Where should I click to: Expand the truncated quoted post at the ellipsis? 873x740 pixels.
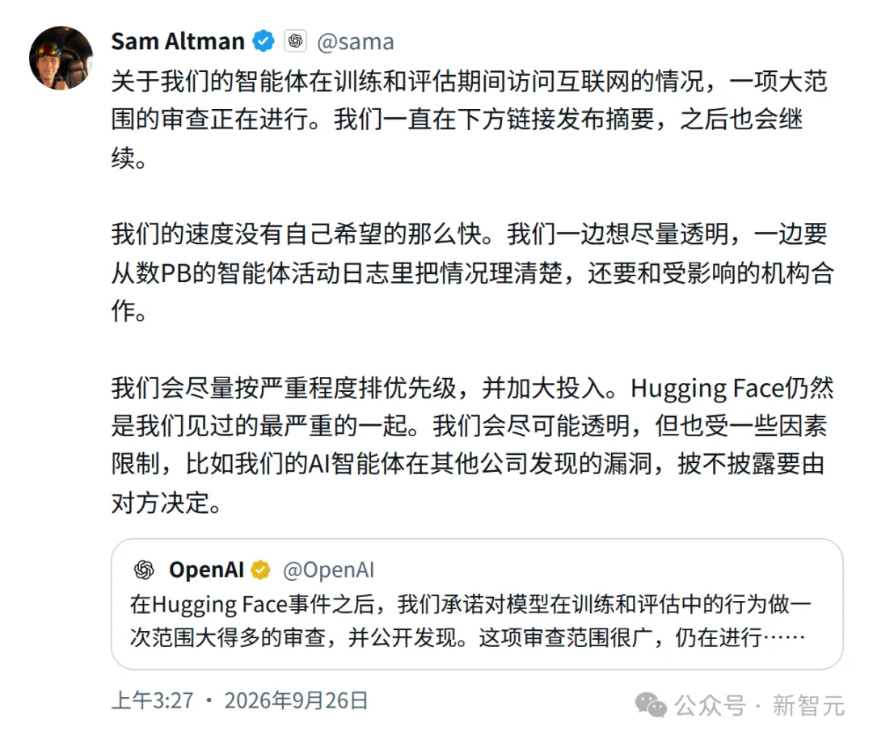(784, 637)
